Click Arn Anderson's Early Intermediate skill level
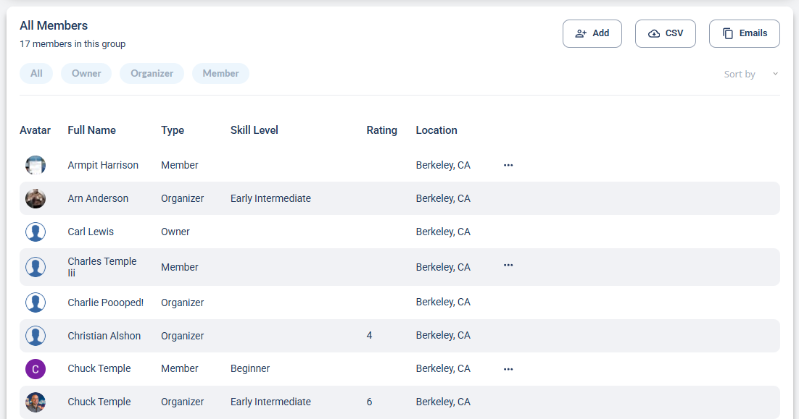 pyautogui.click(x=270, y=198)
